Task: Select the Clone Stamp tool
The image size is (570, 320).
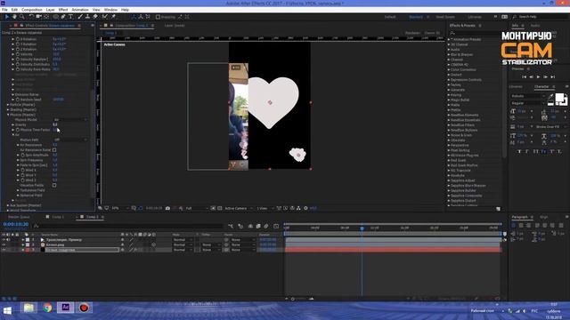Action: [x=87, y=17]
